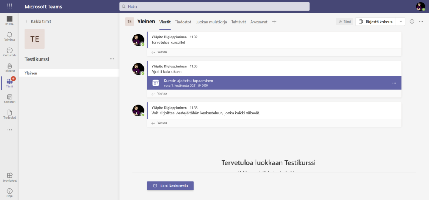Viewport: 429px width, 200px height.
Task: Go back to Kaikki tiimit
Action: click(x=38, y=21)
